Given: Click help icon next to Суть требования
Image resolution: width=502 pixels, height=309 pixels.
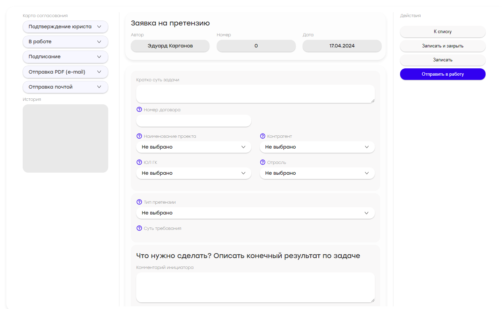Looking at the screenshot, I should tap(139, 228).
